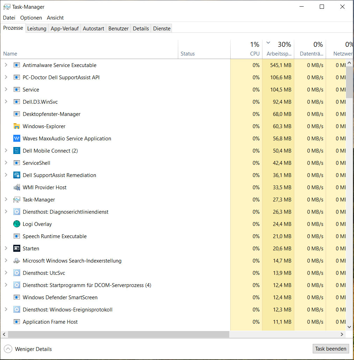The image size is (354, 360).
Task: Sort by Arbeitsspeicher column header
Action: click(278, 49)
